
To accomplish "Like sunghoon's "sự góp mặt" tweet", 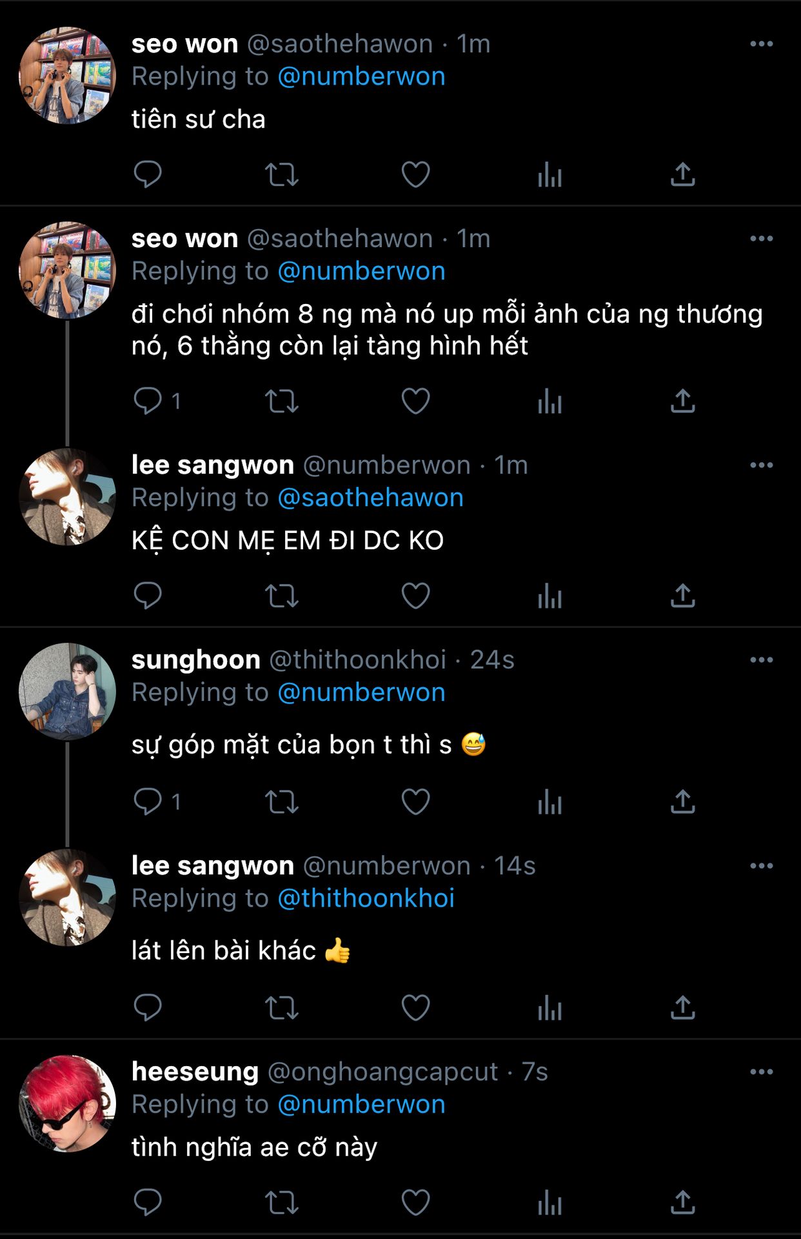I will [415, 801].
